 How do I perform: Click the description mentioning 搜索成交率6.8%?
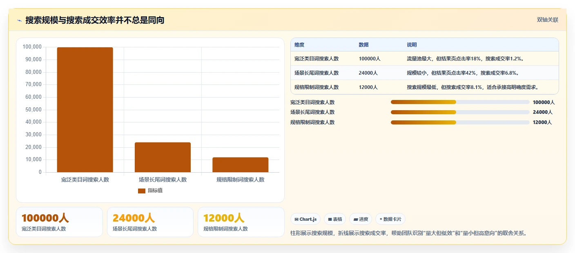(x=463, y=73)
